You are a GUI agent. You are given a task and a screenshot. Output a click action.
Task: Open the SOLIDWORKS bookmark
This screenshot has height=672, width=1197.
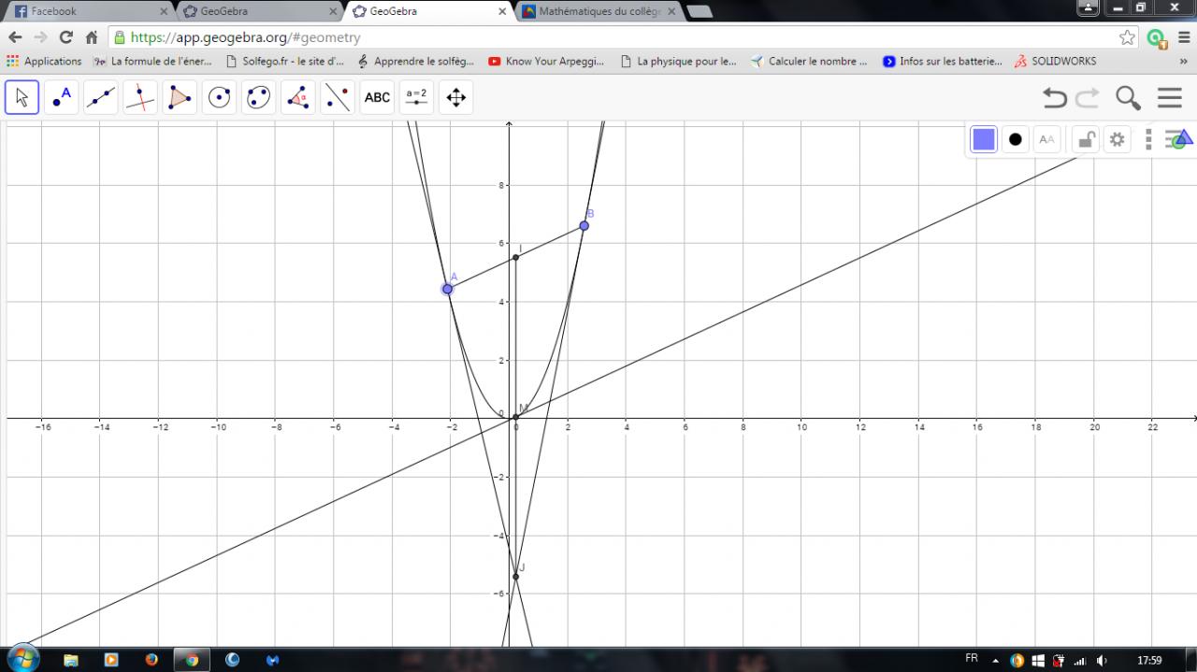tap(1056, 61)
